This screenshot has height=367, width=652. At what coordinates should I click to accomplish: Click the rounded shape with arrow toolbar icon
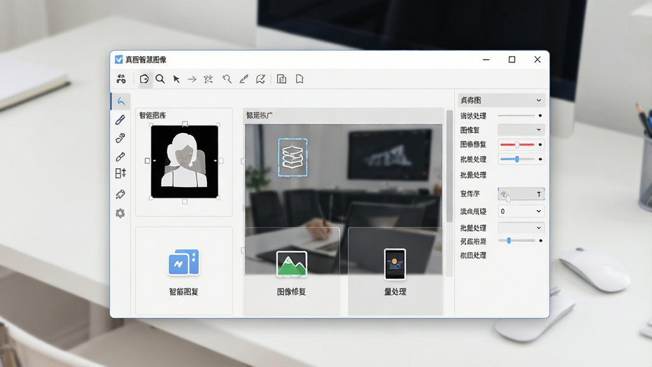[x=145, y=79]
